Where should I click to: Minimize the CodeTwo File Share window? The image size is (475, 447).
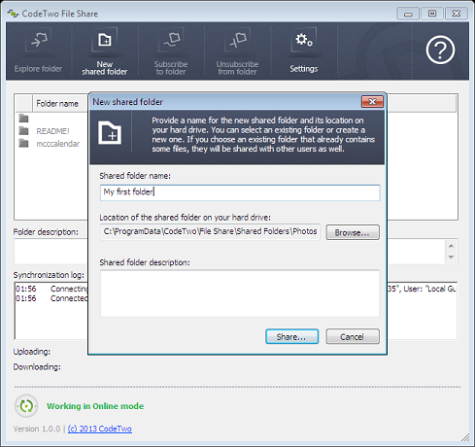[x=408, y=14]
